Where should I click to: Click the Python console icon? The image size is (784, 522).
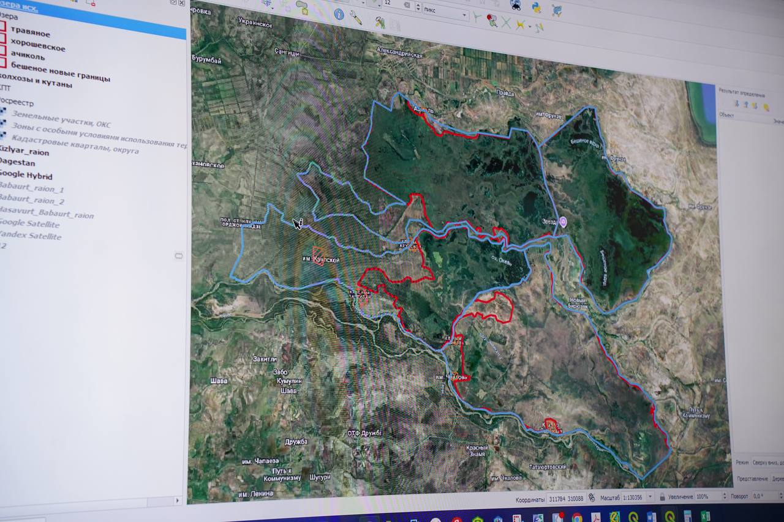536,7
